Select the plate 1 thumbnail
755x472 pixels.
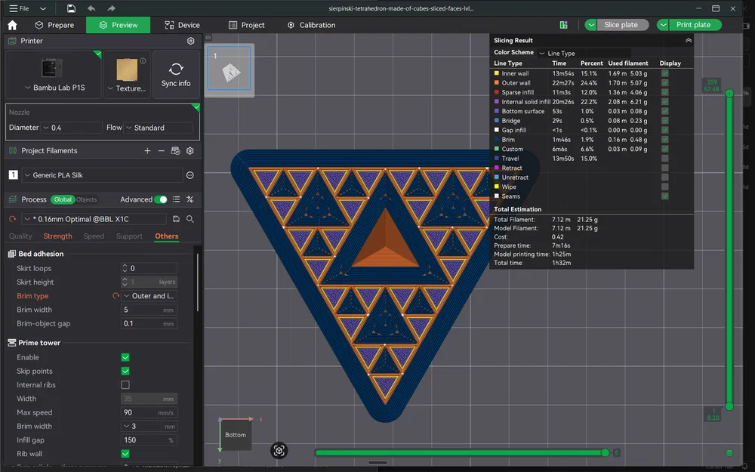tap(230, 71)
